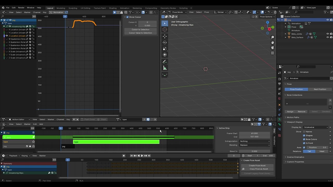Viewport: 333px width, 187px height.
Task: Select the Scale tool in viewport toolbar
Action: click(165, 49)
